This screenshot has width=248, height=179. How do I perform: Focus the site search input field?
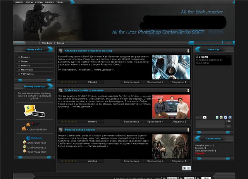(x=208, y=43)
